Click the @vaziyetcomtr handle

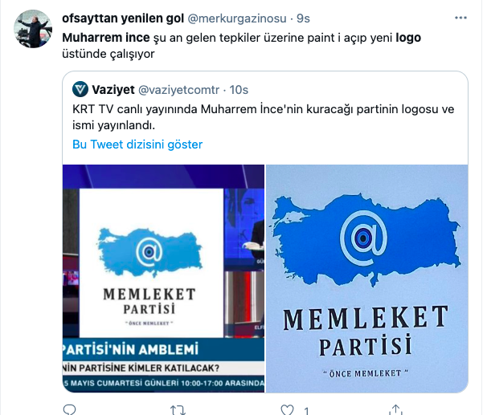coord(178,90)
